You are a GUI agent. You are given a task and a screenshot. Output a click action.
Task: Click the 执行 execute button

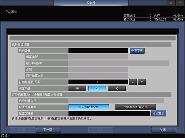[x=101, y=130]
